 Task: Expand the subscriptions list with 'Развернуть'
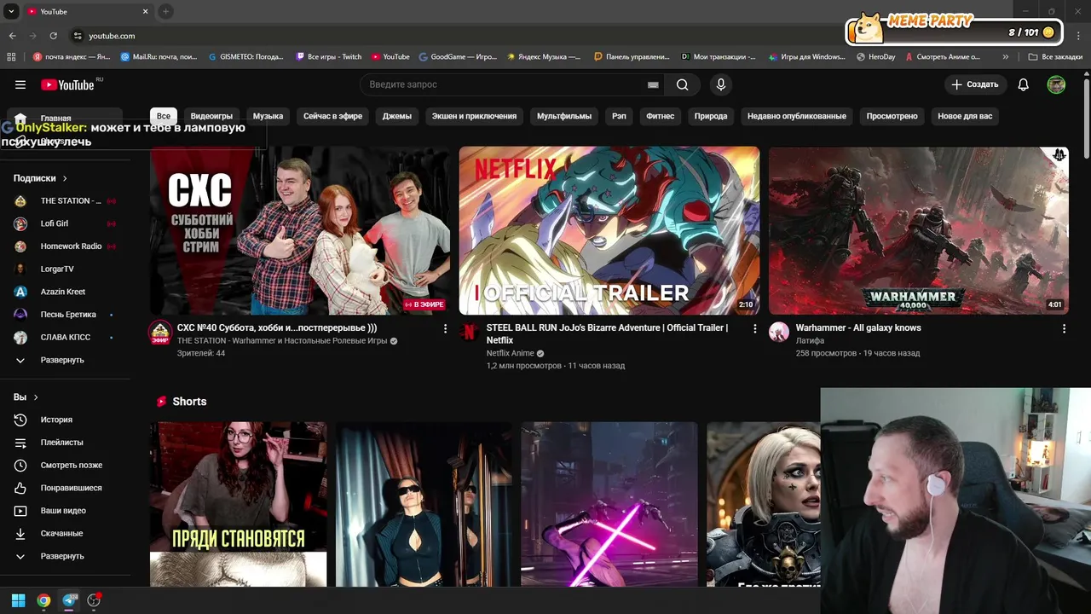click(x=66, y=360)
